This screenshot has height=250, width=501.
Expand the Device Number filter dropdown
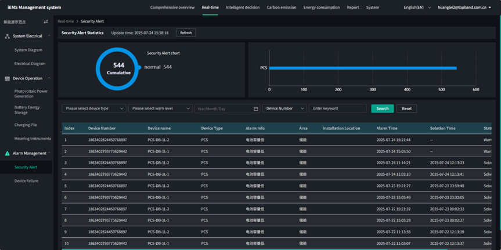click(x=284, y=108)
